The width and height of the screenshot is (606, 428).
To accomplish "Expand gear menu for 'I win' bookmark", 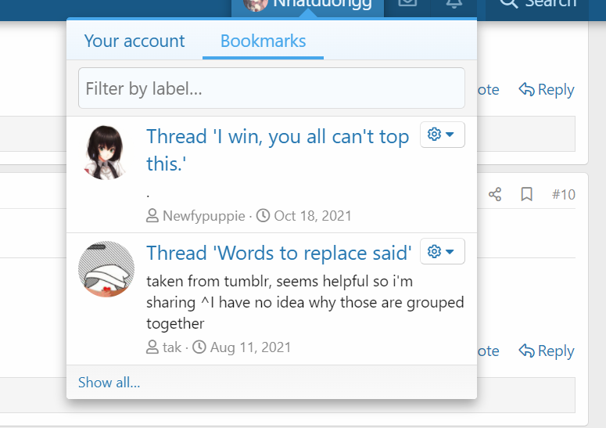I will point(442,135).
